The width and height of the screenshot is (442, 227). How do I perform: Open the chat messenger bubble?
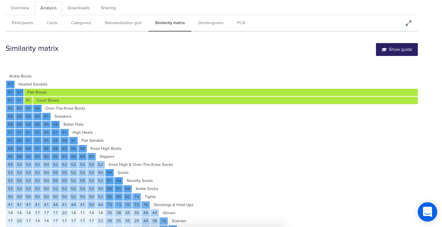click(x=428, y=212)
